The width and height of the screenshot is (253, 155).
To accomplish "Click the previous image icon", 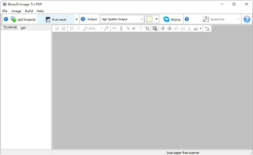I will coord(57,28).
